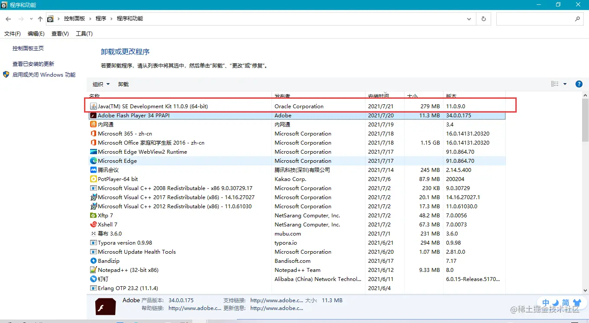
Task: Click the PotPlayer-64 bit icon
Action: coord(93,179)
